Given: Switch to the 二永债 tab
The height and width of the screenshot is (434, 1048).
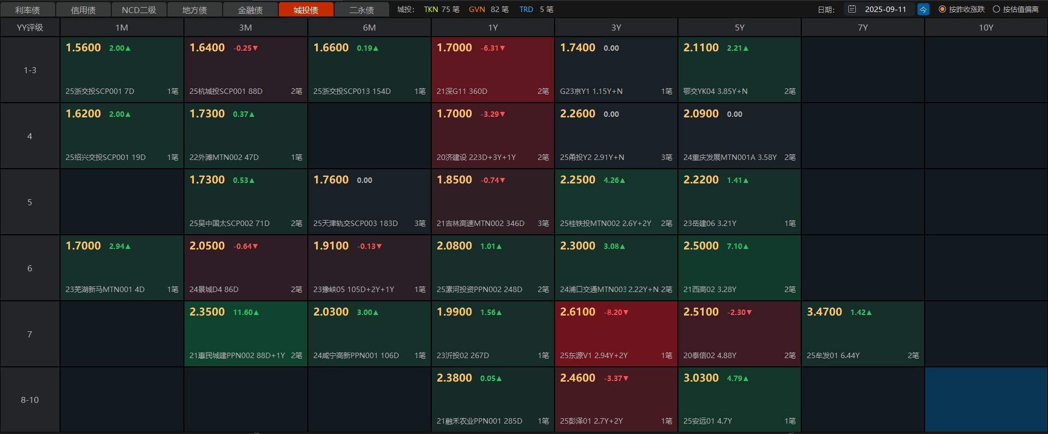Looking at the screenshot, I should pyautogui.click(x=362, y=10).
